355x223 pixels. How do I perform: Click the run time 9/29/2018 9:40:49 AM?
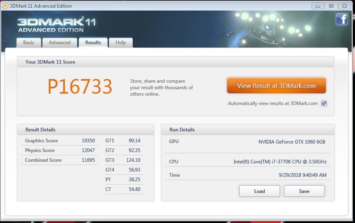pos(303,175)
